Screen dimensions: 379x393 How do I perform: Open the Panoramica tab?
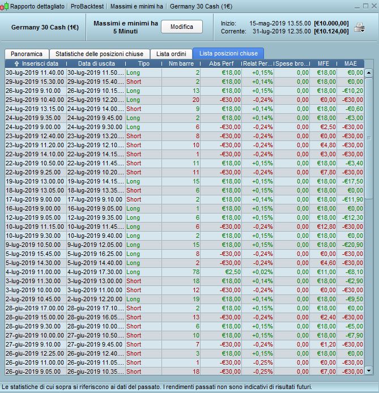click(27, 54)
